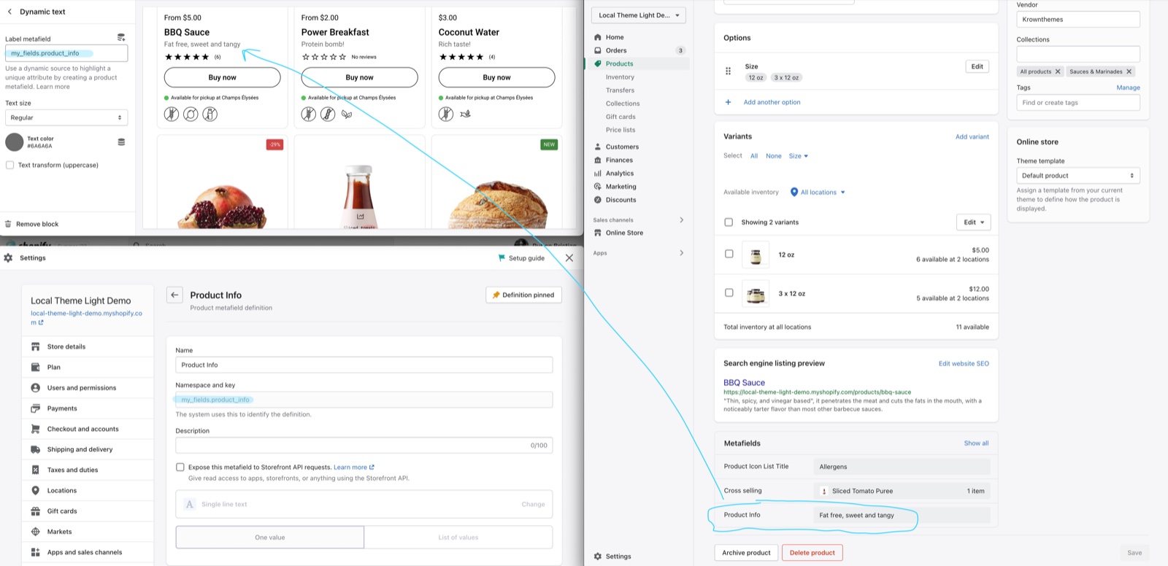Open Price lists submenu item
Viewport: 1168px width, 566px height.
pos(620,130)
